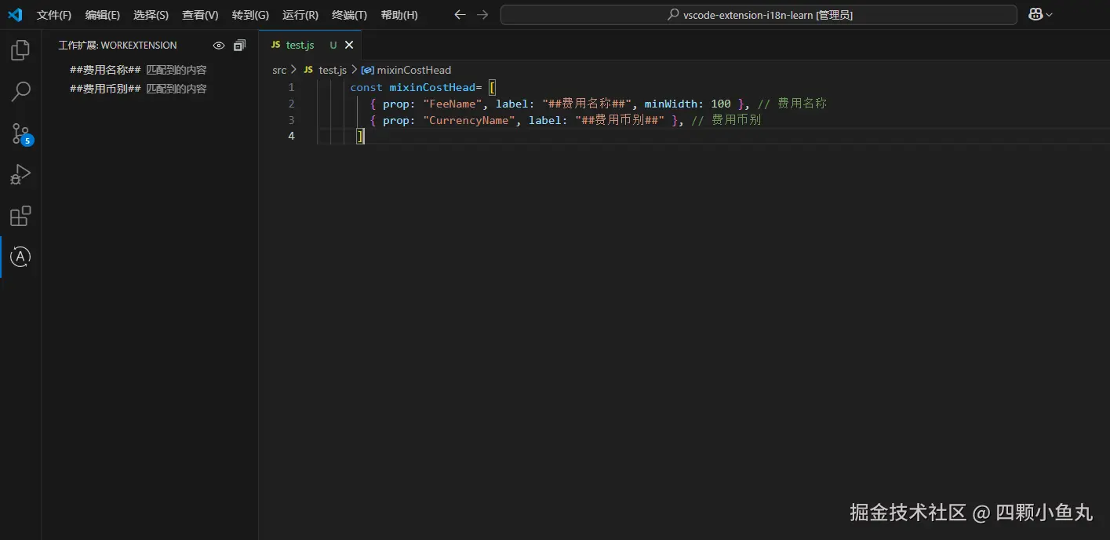
Task: Toggle the eye icon in sidebar header
Action: point(219,46)
